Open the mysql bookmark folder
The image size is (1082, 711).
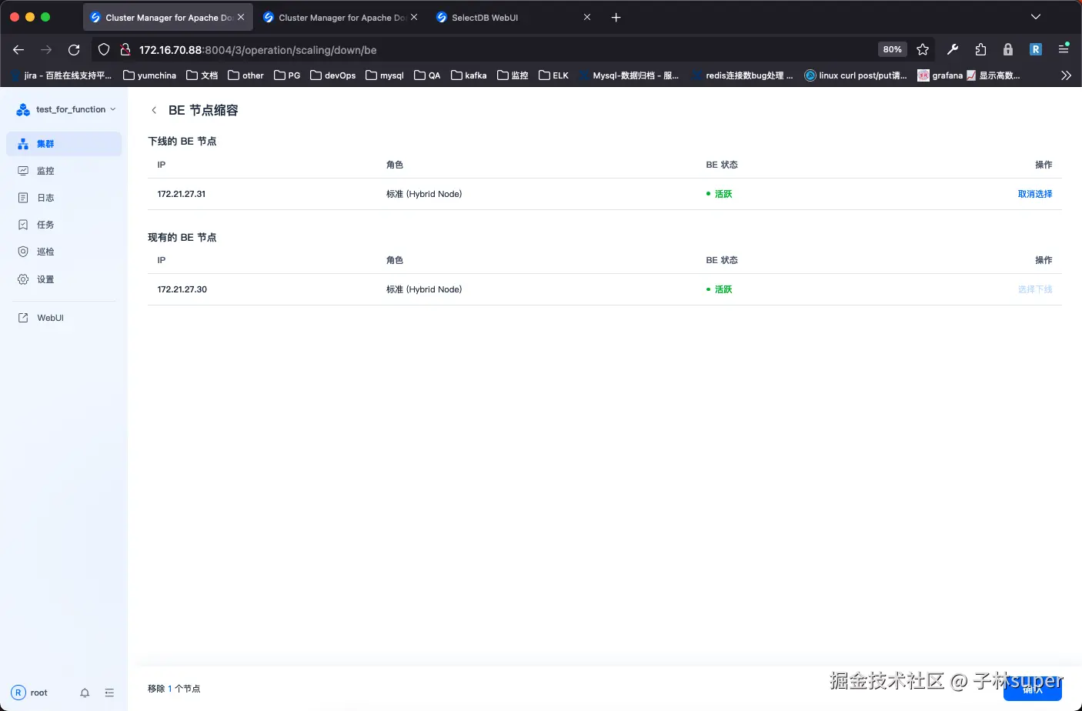(385, 75)
